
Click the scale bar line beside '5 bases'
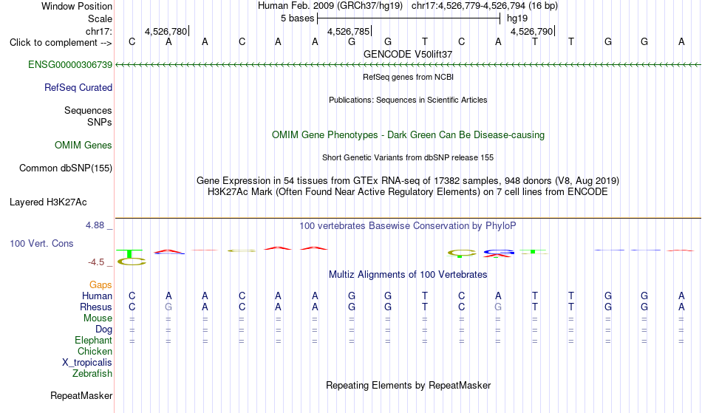pos(409,18)
